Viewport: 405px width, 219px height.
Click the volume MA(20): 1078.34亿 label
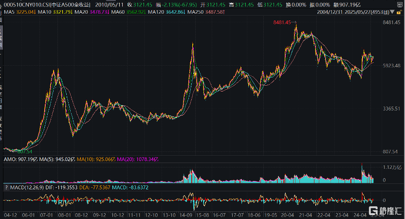(x=138, y=159)
